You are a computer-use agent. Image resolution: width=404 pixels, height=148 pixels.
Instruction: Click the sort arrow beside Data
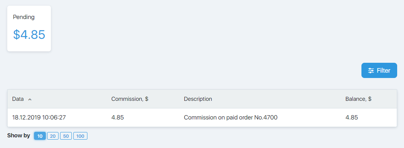30,99
